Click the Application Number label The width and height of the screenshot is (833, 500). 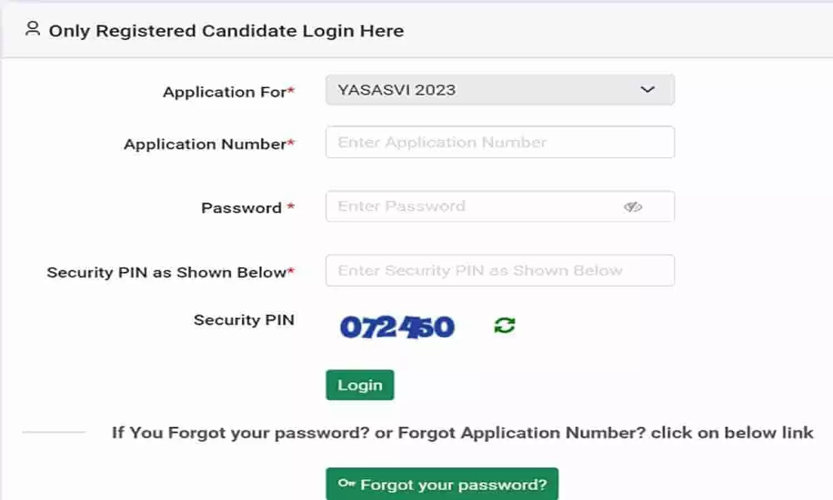(x=205, y=144)
